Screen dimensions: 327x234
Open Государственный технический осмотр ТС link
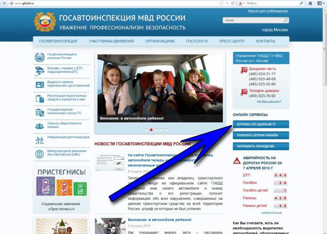64,111
